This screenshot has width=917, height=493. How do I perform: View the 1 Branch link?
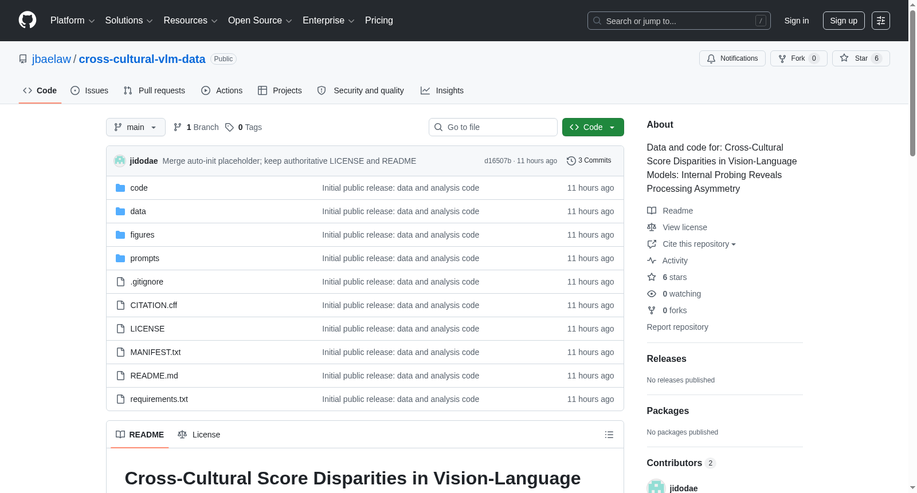tap(196, 127)
